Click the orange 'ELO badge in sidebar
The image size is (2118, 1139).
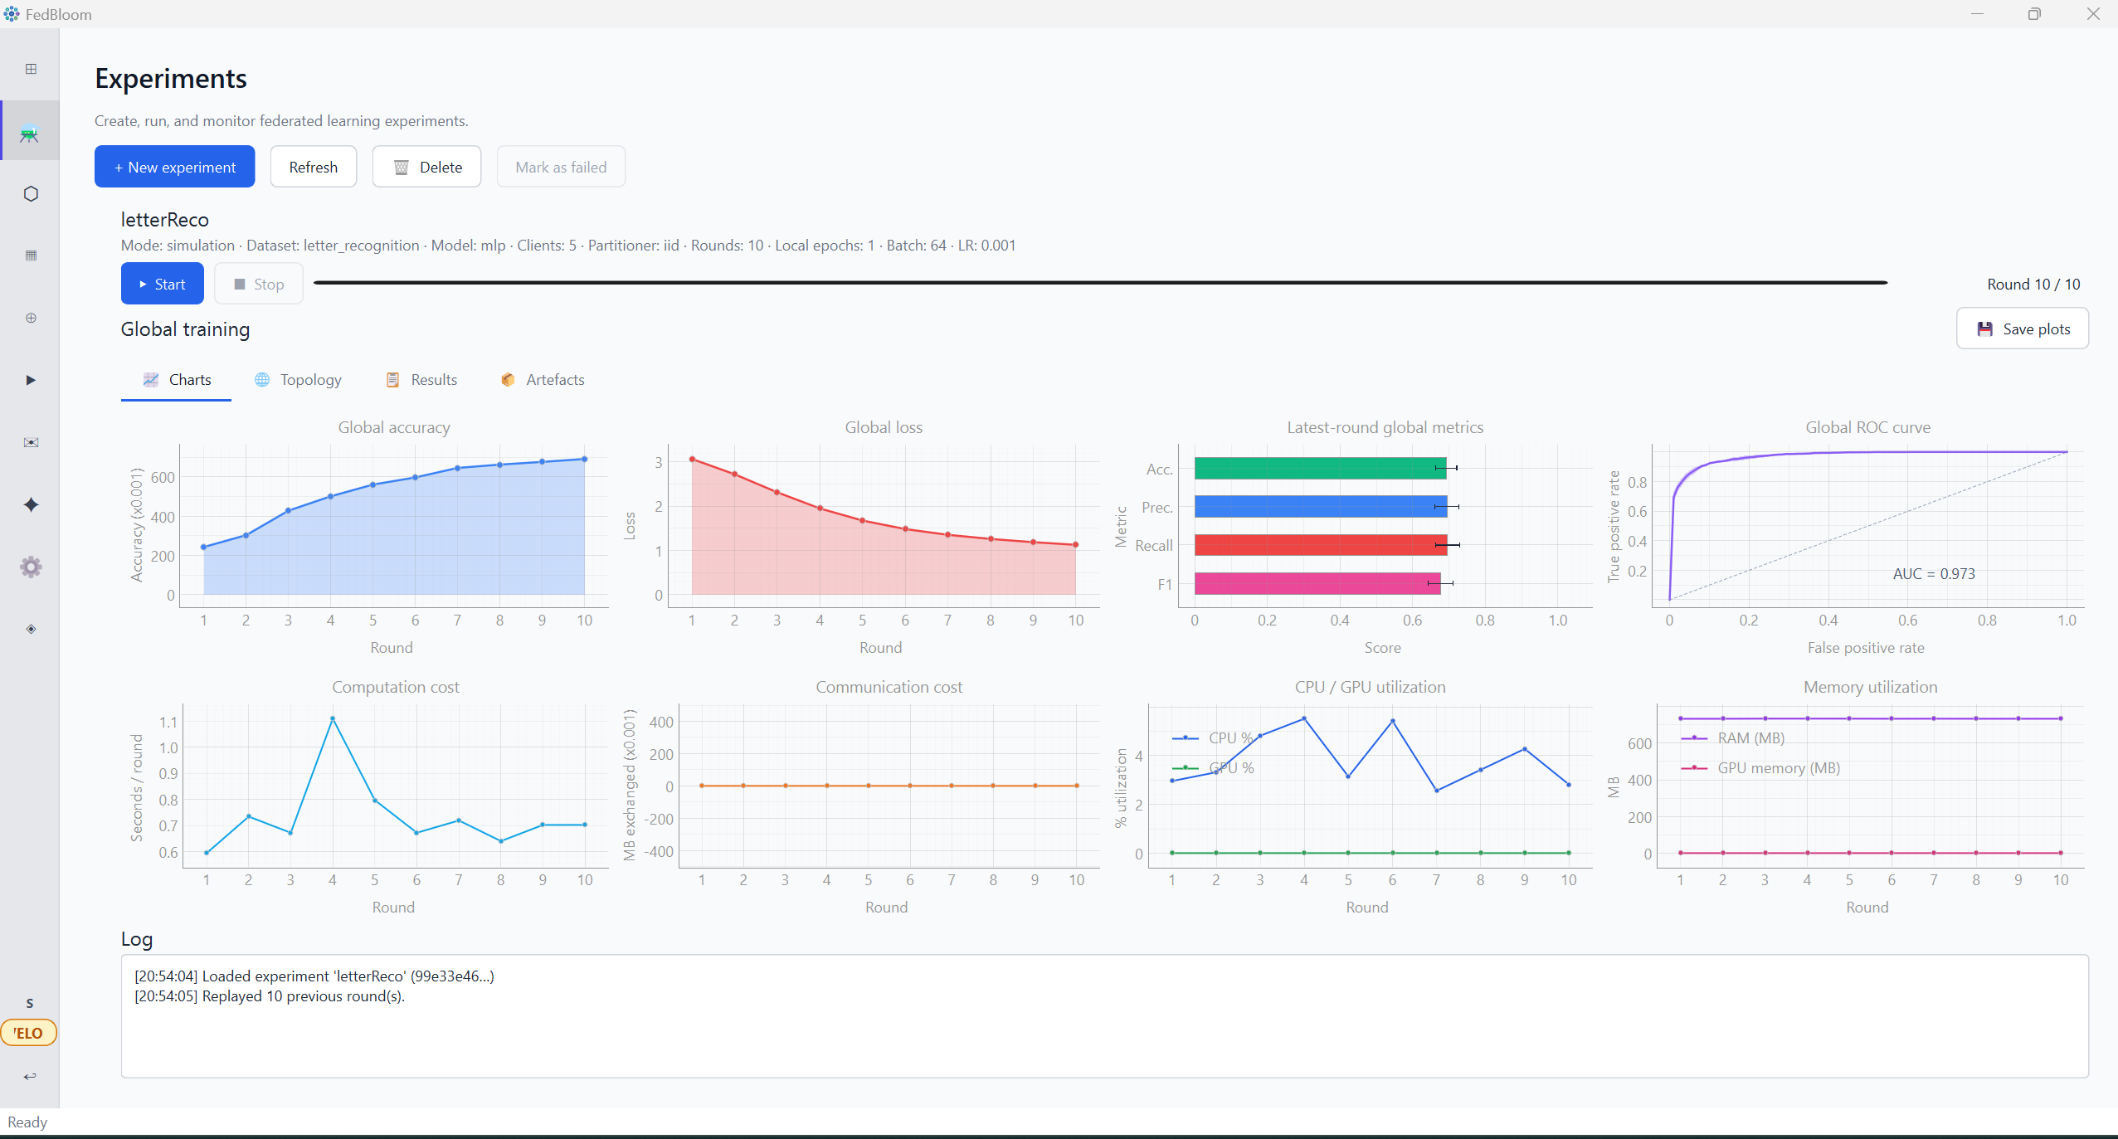pos(29,1033)
